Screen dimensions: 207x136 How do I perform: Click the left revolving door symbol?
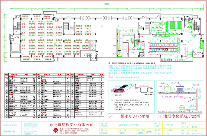tap(86, 18)
